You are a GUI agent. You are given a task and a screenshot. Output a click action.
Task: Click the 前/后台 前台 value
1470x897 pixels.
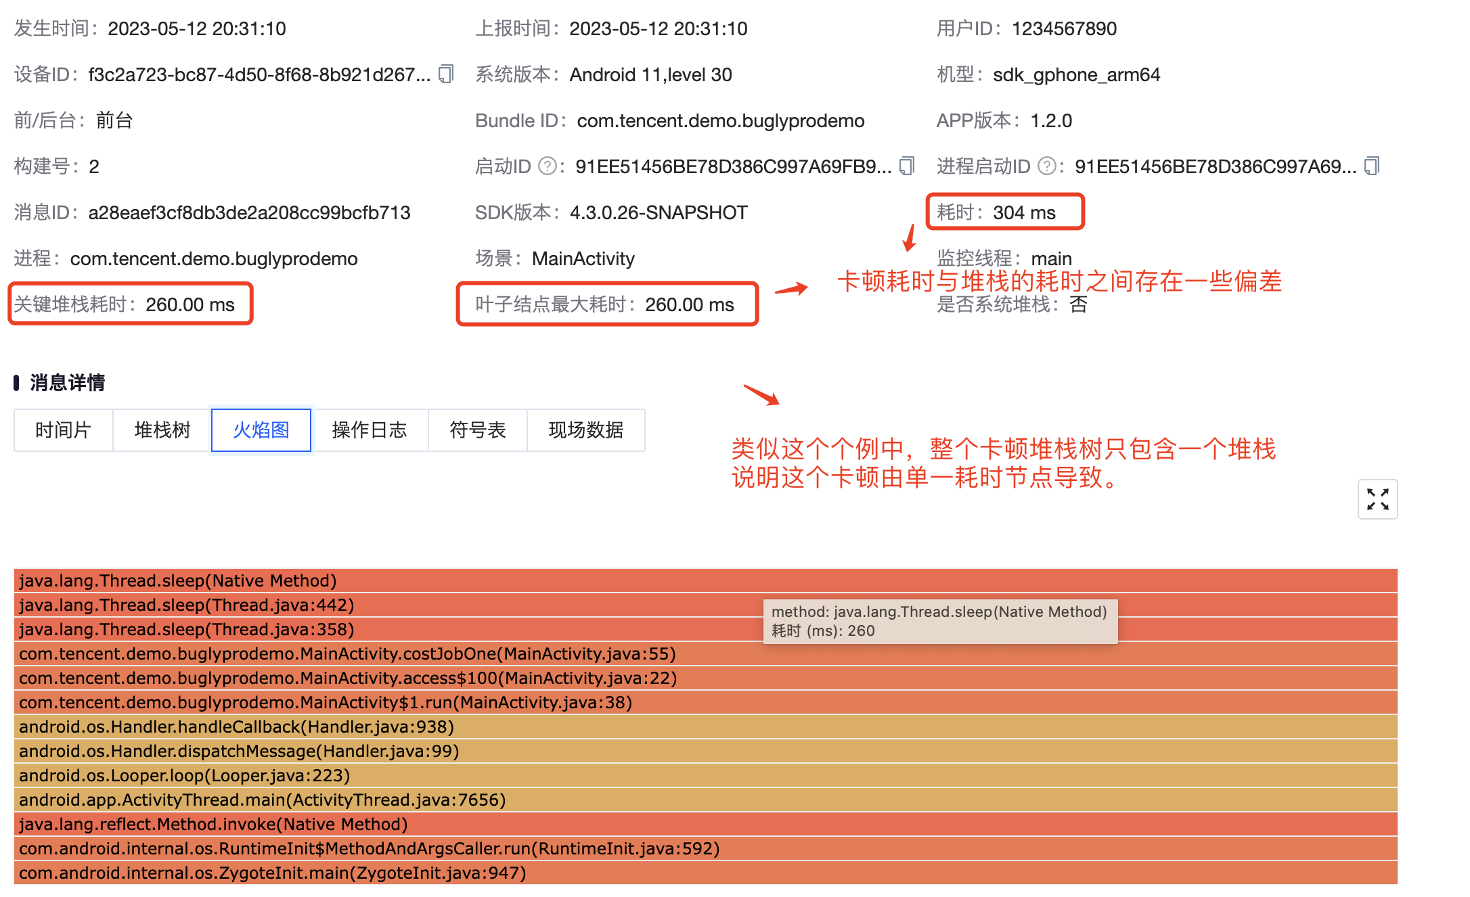click(114, 120)
